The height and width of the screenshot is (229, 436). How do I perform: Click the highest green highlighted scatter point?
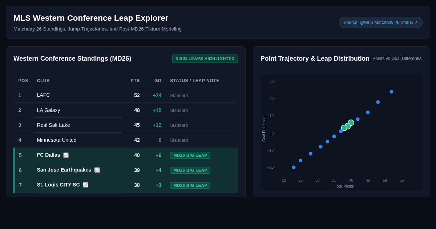click(351, 122)
